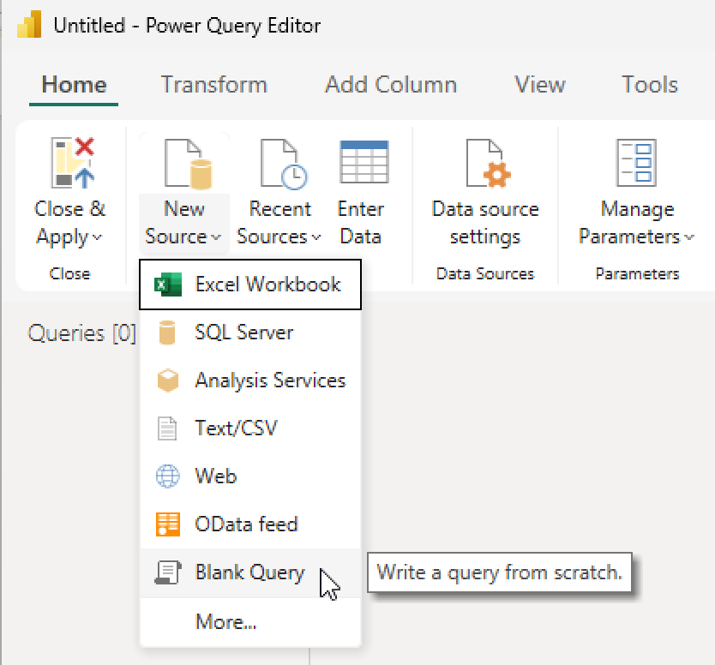Image resolution: width=715 pixels, height=665 pixels.
Task: Click the OData feed orange icon
Action: [168, 524]
